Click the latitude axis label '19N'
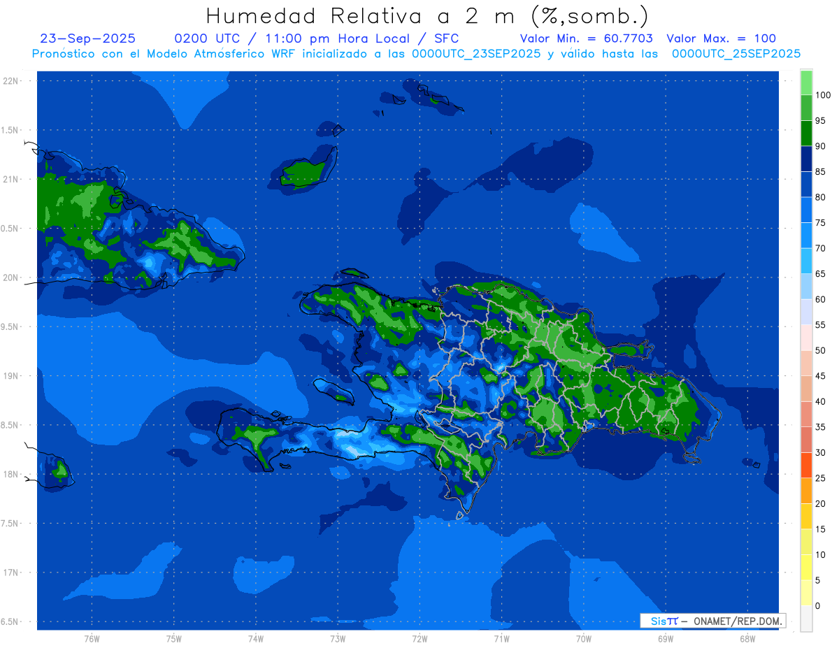The width and height of the screenshot is (839, 648). click(x=10, y=376)
